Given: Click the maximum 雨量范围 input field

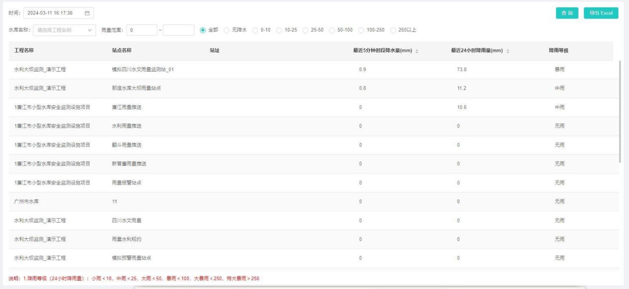Looking at the screenshot, I should pyautogui.click(x=178, y=30).
